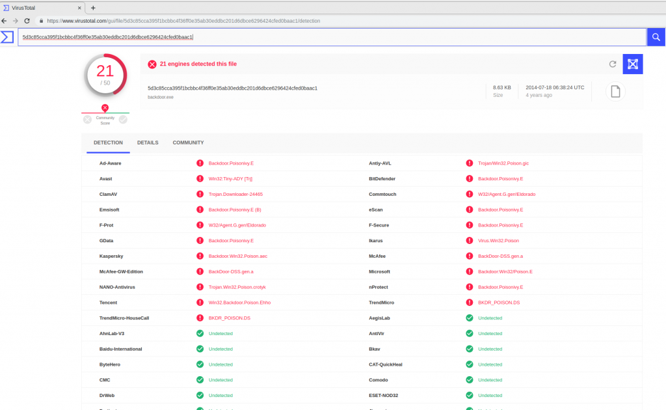
Task: Click the reanalyze circular arrow icon
Action: point(612,64)
